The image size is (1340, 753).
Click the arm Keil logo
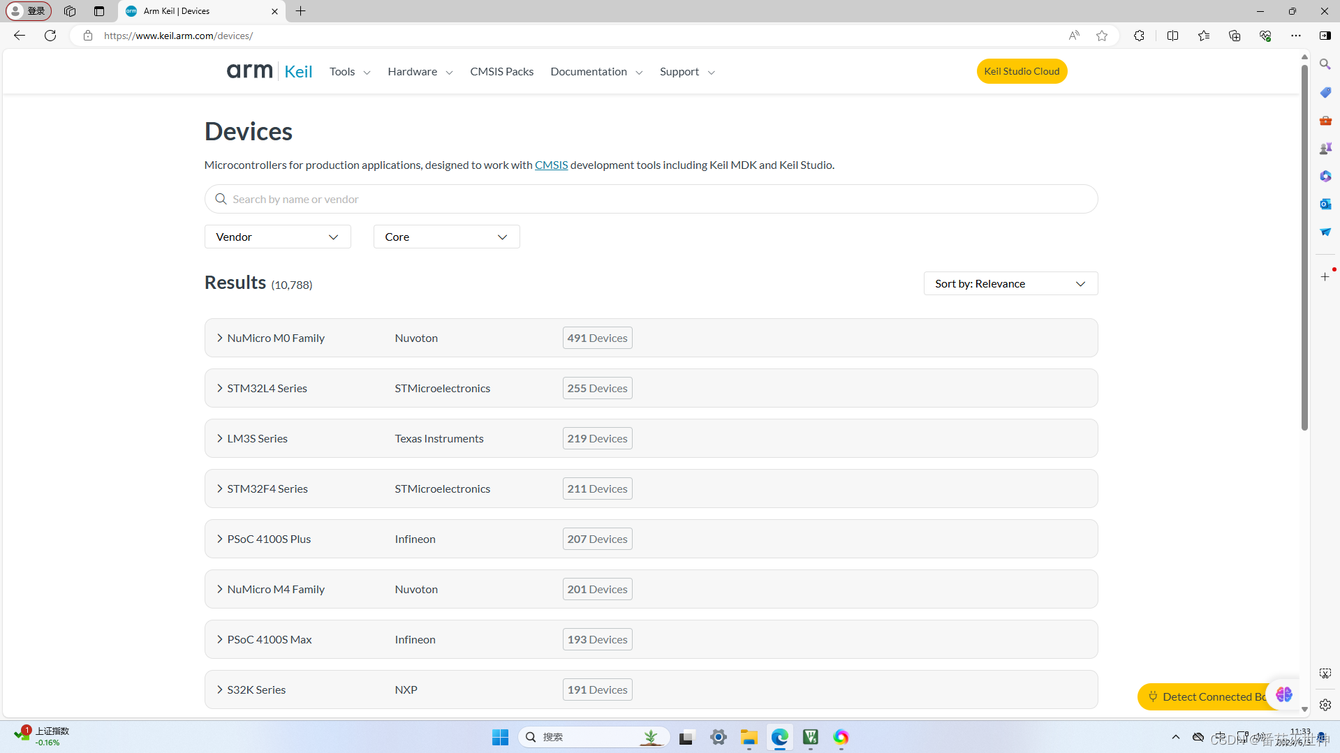click(x=270, y=71)
